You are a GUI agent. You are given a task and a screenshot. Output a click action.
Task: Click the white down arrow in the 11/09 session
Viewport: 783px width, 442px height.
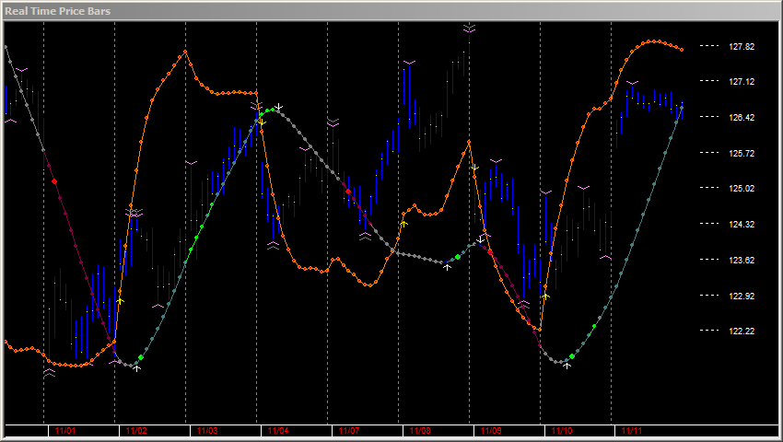481,240
